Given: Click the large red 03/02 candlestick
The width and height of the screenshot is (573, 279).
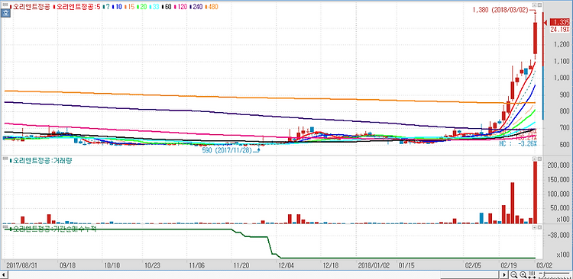Looking at the screenshot, I should (x=535, y=38).
